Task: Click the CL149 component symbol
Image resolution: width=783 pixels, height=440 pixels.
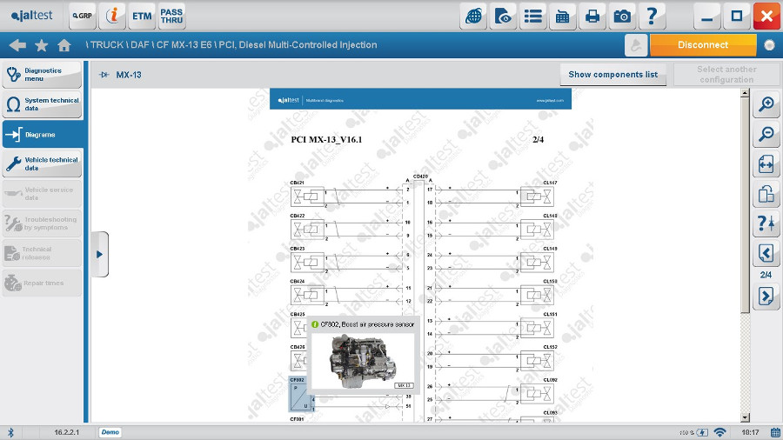Action: click(x=537, y=263)
